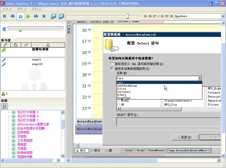This screenshot has height=168, width=226.
Task: Tick the Picture column checkbox
Action: [205, 104]
